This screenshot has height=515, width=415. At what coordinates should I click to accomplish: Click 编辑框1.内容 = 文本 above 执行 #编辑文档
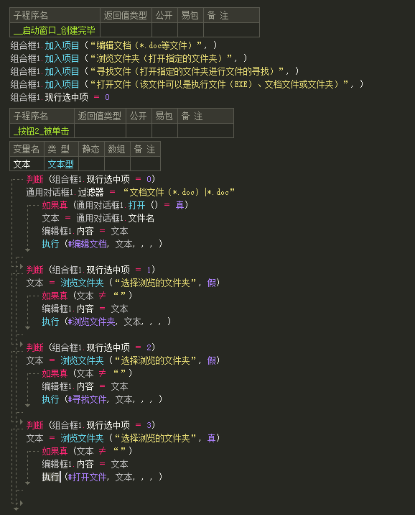(x=85, y=231)
